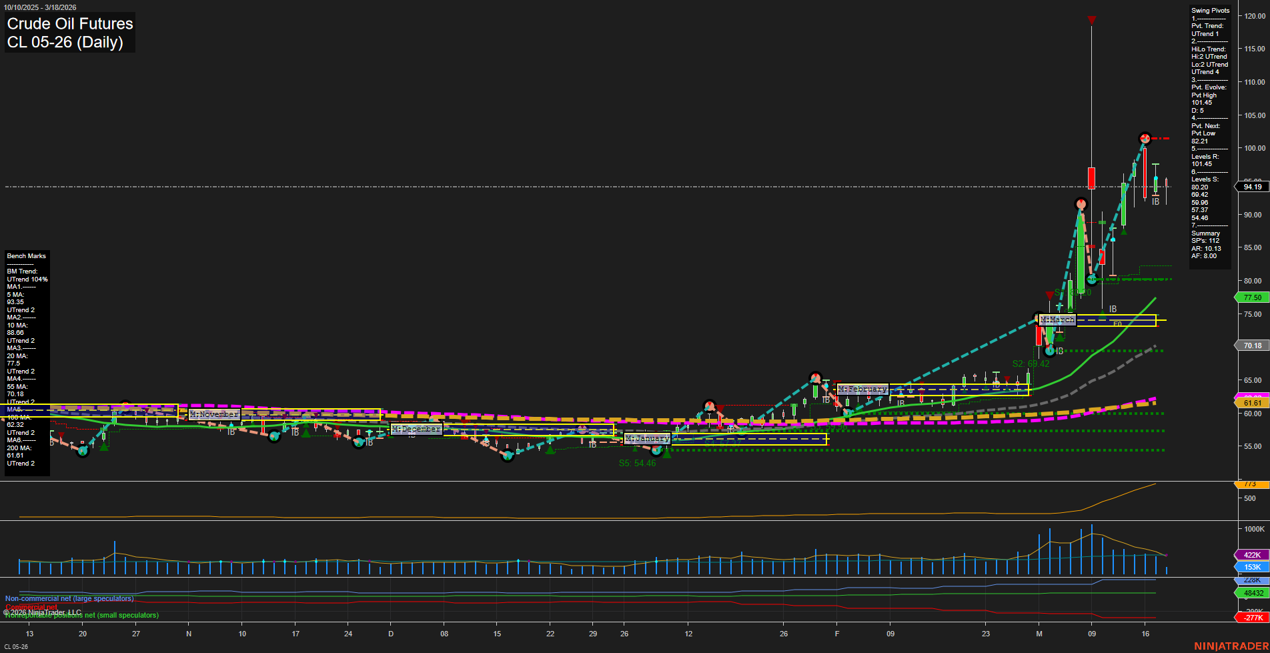Click the red down triangle beside the S1: 80.20 label
1270x653 pixels.
[x=1050, y=295]
